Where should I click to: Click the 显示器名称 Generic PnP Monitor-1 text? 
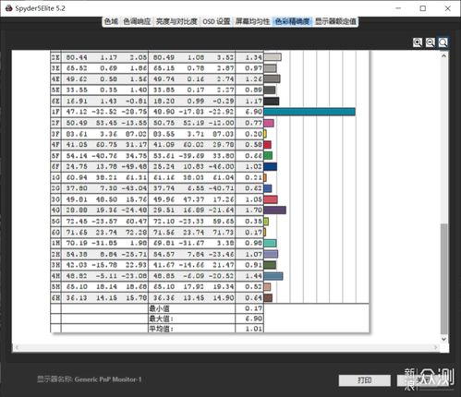(90, 379)
